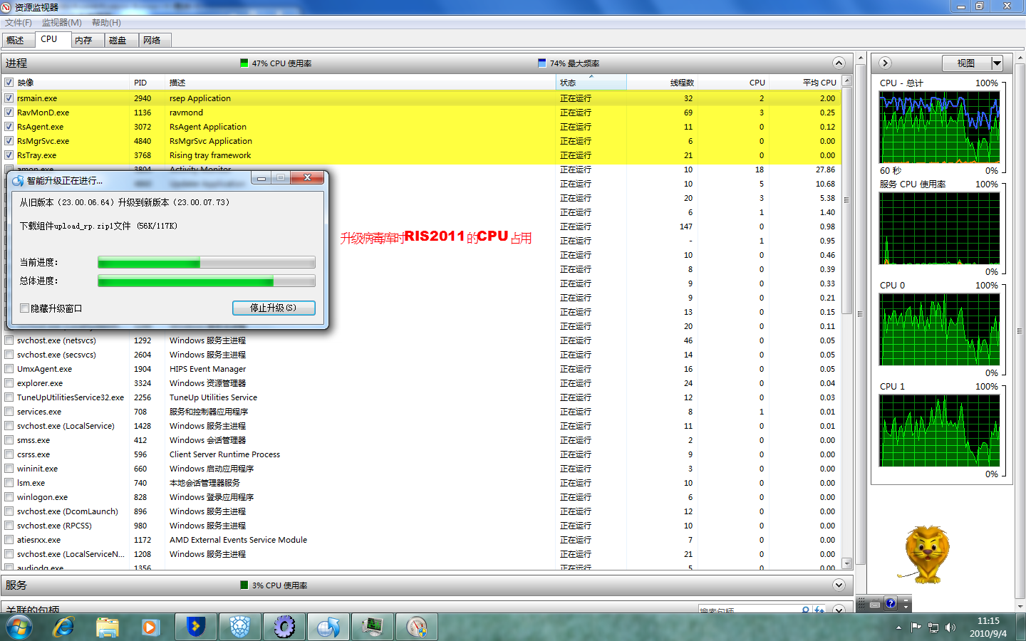Viewport: 1026px width, 641px height.
Task: Collapse the Processes section
Action: [839, 63]
